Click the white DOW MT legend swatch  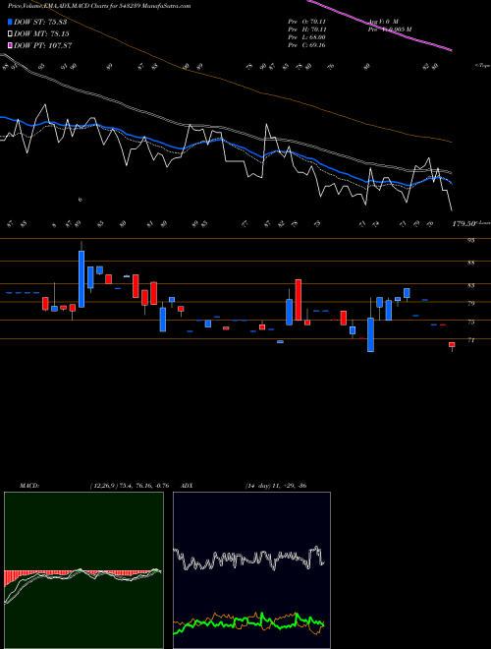10,34
